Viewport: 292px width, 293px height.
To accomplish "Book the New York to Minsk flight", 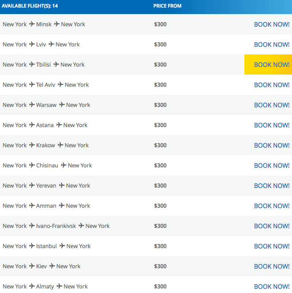I will click(x=271, y=24).
